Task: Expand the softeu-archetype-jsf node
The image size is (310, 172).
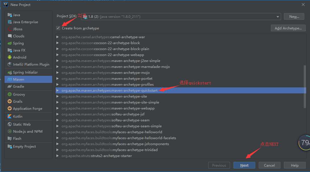Action: (x=57, y=114)
